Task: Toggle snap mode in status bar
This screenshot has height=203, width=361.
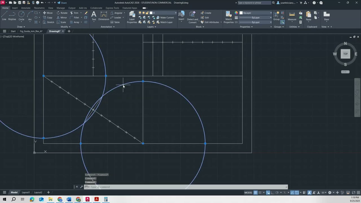Action: 260,193
